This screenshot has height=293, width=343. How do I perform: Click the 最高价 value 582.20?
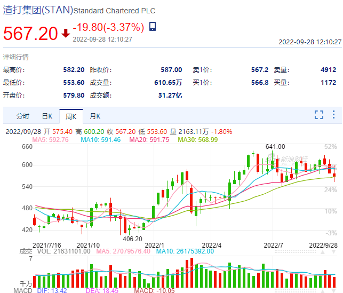tap(74, 70)
